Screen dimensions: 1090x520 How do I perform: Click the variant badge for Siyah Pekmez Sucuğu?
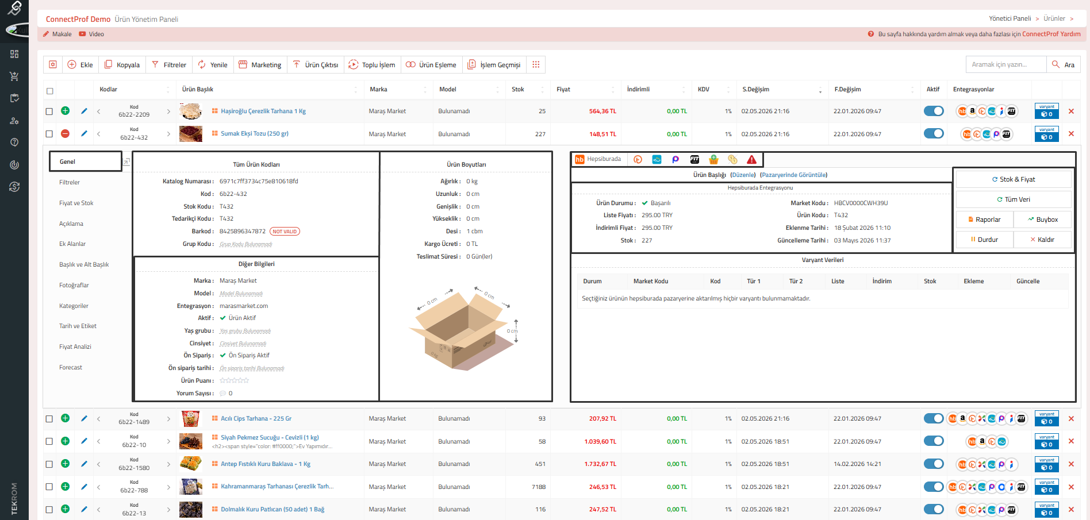[x=1046, y=441]
